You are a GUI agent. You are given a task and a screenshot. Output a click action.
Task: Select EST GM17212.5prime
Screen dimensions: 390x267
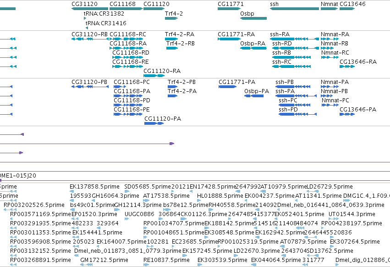[x=104, y=260]
